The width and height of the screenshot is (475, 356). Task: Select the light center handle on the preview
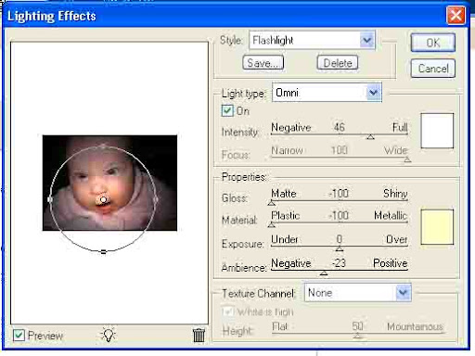103,200
